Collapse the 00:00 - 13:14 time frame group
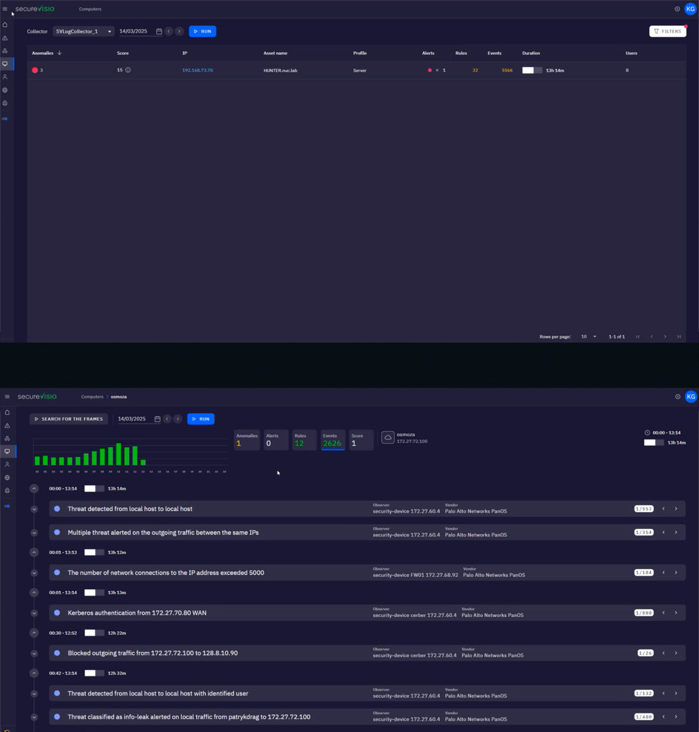 click(x=34, y=488)
